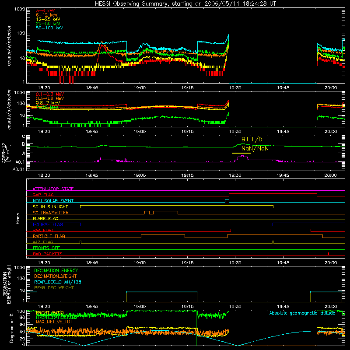This screenshot has height=350, width=350.
Task: Click the A0.1 tick label on GOES axis
Action: click(20, 162)
